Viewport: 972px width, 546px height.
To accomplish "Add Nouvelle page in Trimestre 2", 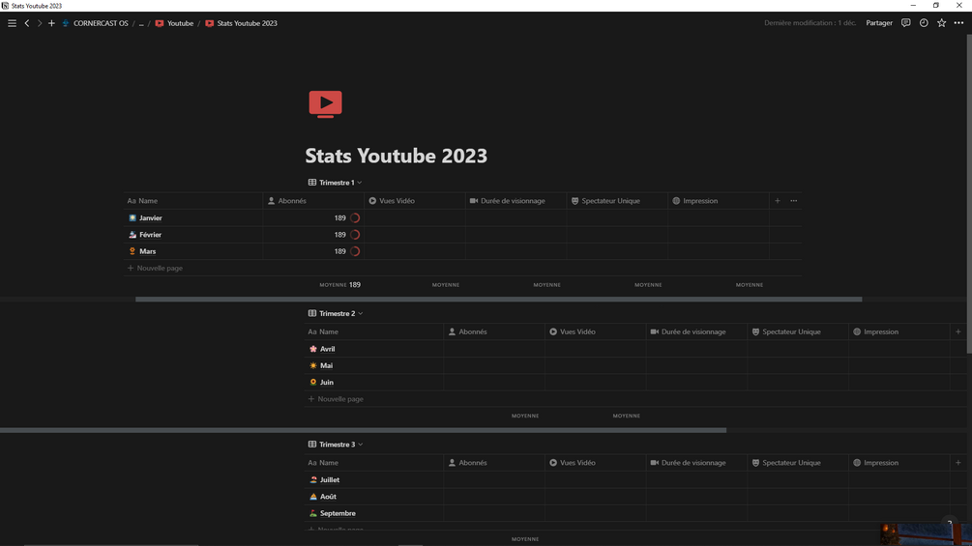I will 336,399.
